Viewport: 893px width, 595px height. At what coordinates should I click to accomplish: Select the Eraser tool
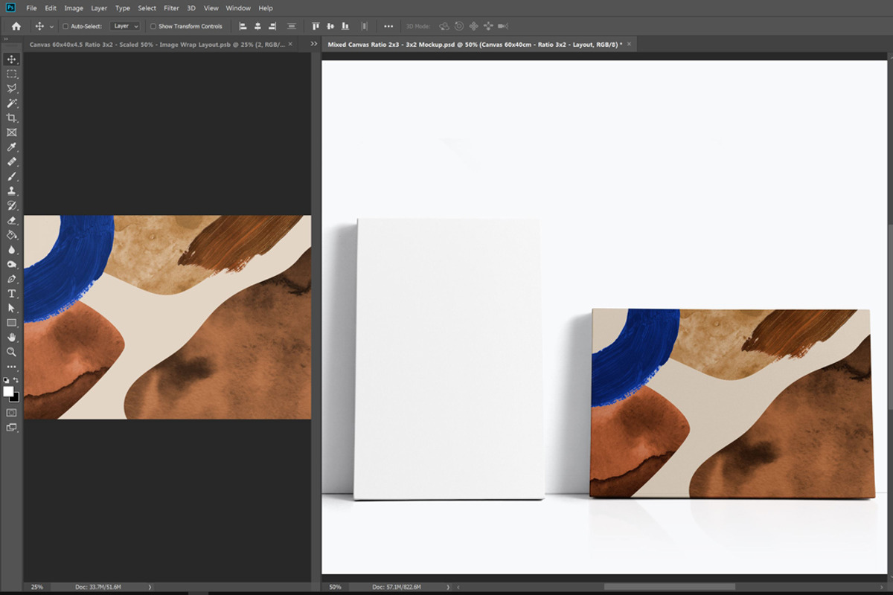click(11, 220)
